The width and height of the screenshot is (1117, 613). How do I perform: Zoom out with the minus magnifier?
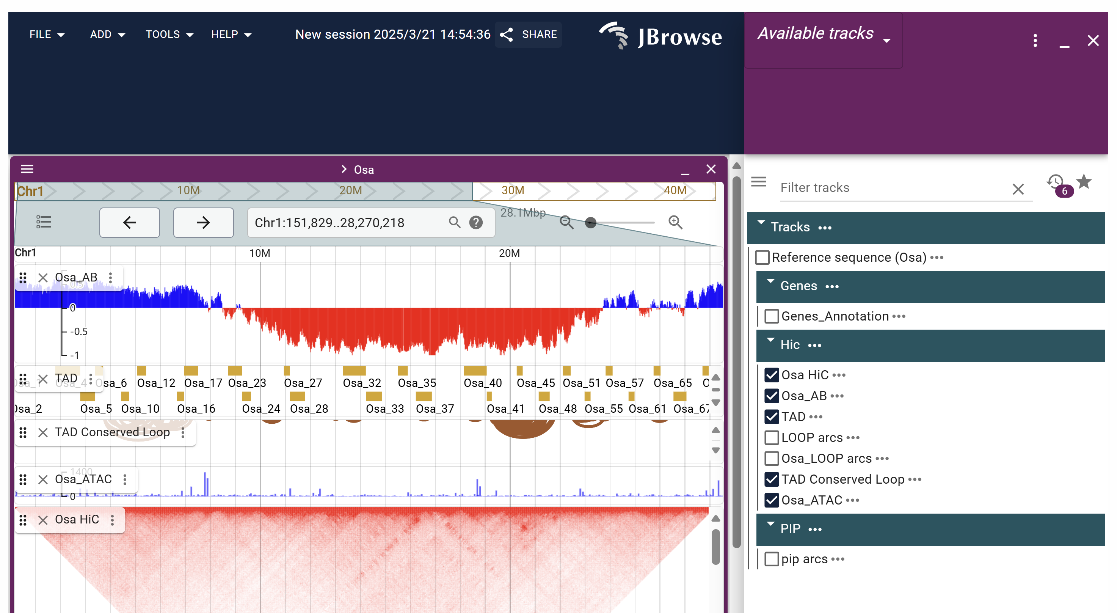pyautogui.click(x=566, y=223)
